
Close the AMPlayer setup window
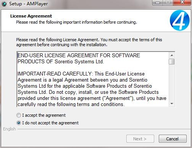point(182,2)
